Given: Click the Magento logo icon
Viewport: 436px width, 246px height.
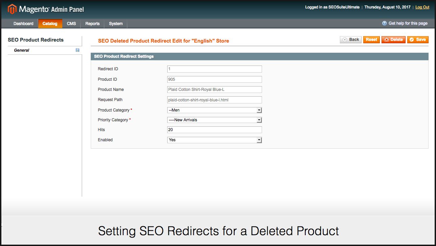Looking at the screenshot, I should click(x=12, y=9).
